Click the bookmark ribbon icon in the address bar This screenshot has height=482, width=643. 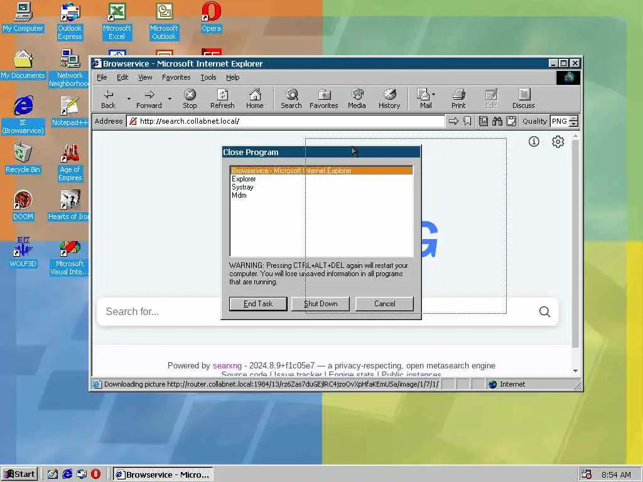467,121
